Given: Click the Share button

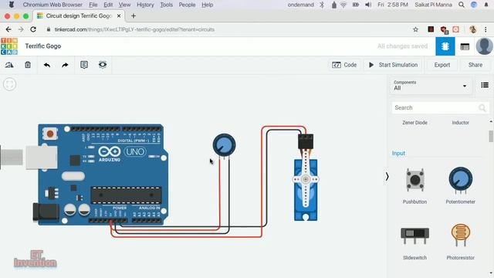Looking at the screenshot, I should click(475, 65).
